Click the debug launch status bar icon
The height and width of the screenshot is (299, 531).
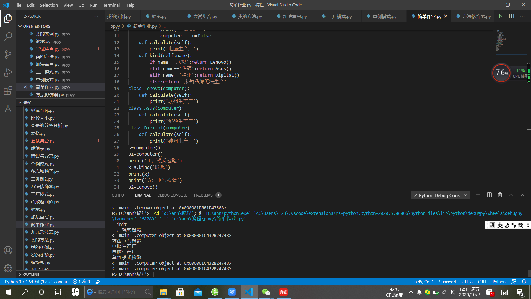coord(98,282)
